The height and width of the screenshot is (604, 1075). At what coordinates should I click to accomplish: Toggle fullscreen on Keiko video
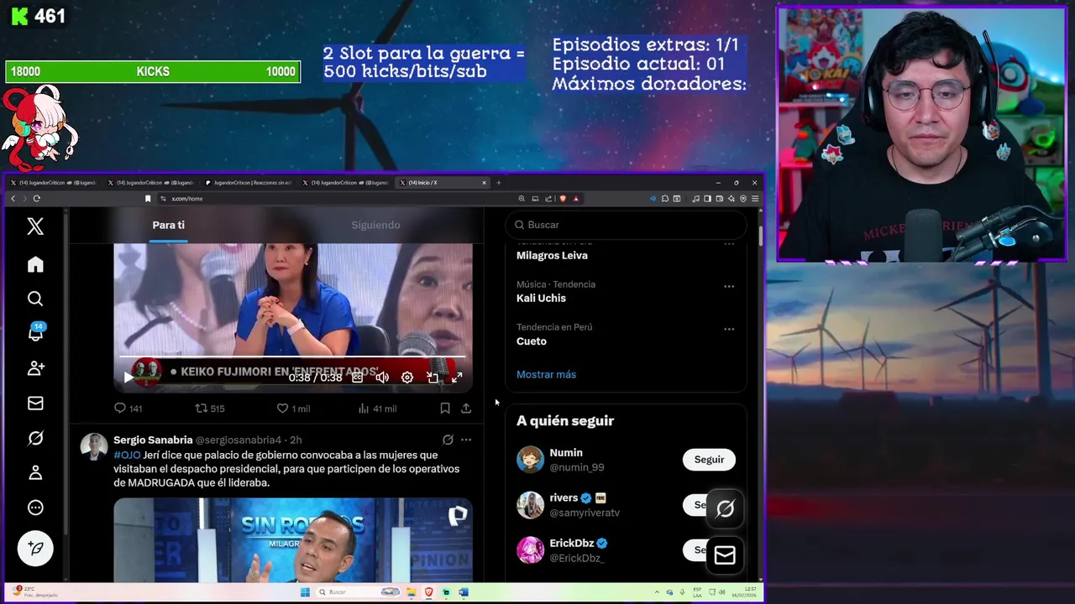[457, 377]
